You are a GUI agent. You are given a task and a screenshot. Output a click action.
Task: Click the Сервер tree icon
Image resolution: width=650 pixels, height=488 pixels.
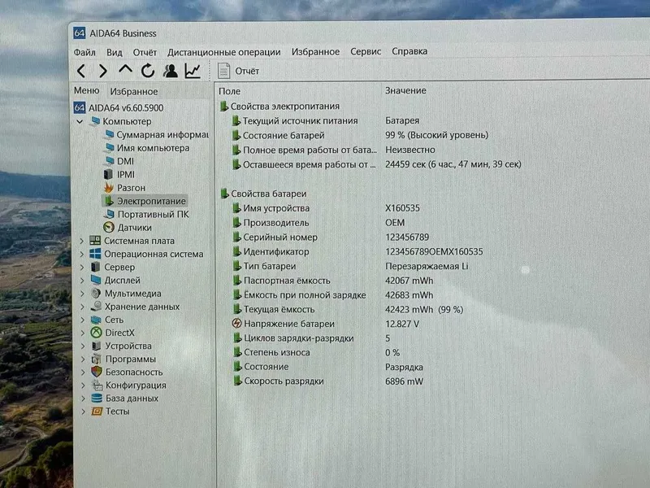[x=95, y=267]
